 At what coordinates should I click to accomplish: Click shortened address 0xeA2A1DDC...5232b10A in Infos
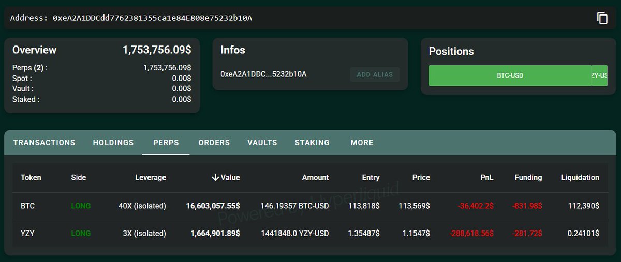click(263, 74)
